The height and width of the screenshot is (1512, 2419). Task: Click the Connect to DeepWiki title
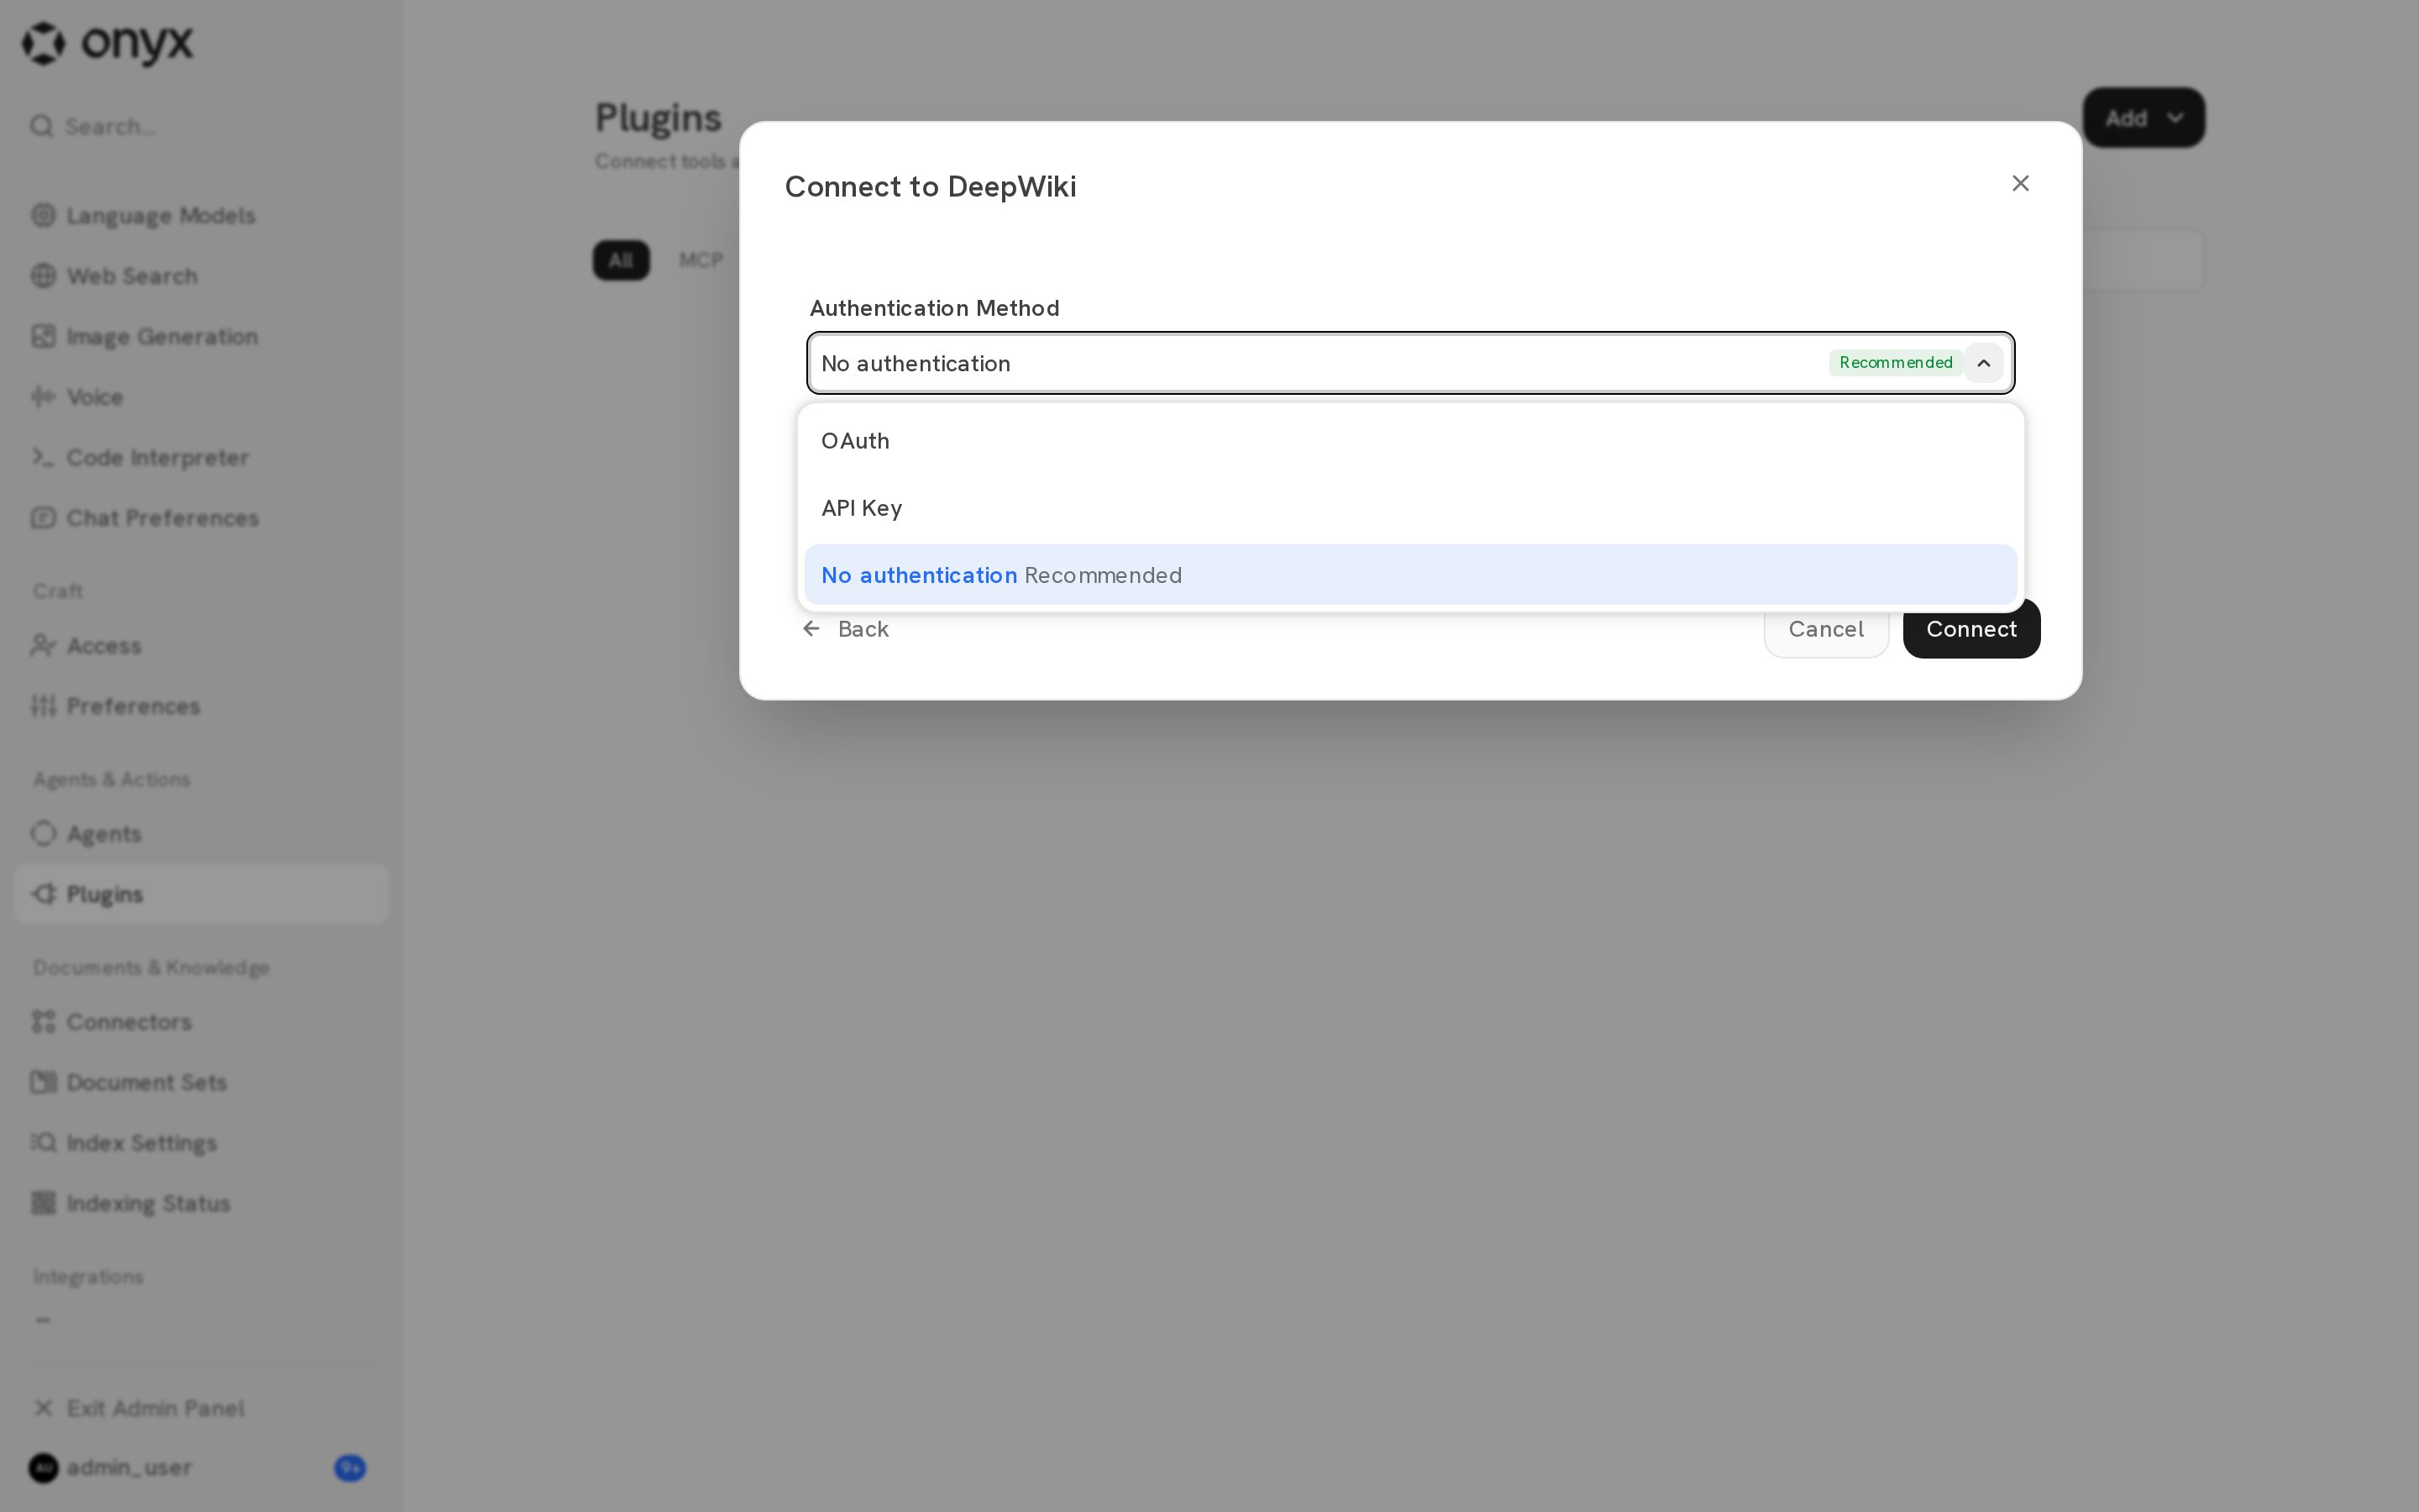930,187
